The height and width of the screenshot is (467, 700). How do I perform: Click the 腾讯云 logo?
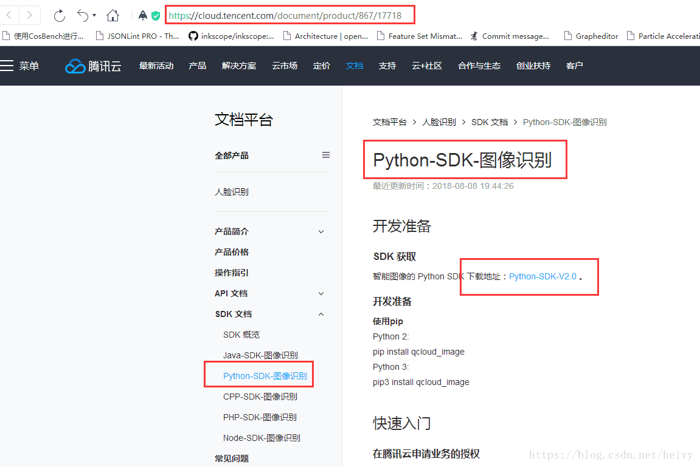(x=93, y=66)
